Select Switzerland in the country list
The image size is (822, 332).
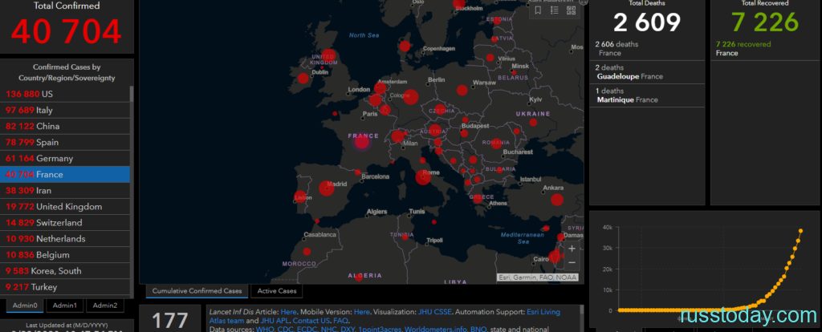coord(65,223)
